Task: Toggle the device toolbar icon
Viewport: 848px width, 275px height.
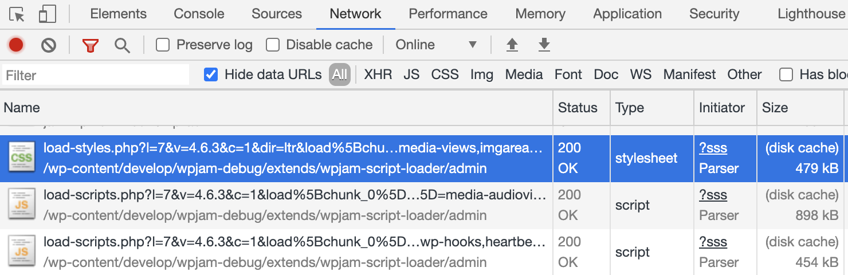Action: click(x=47, y=14)
